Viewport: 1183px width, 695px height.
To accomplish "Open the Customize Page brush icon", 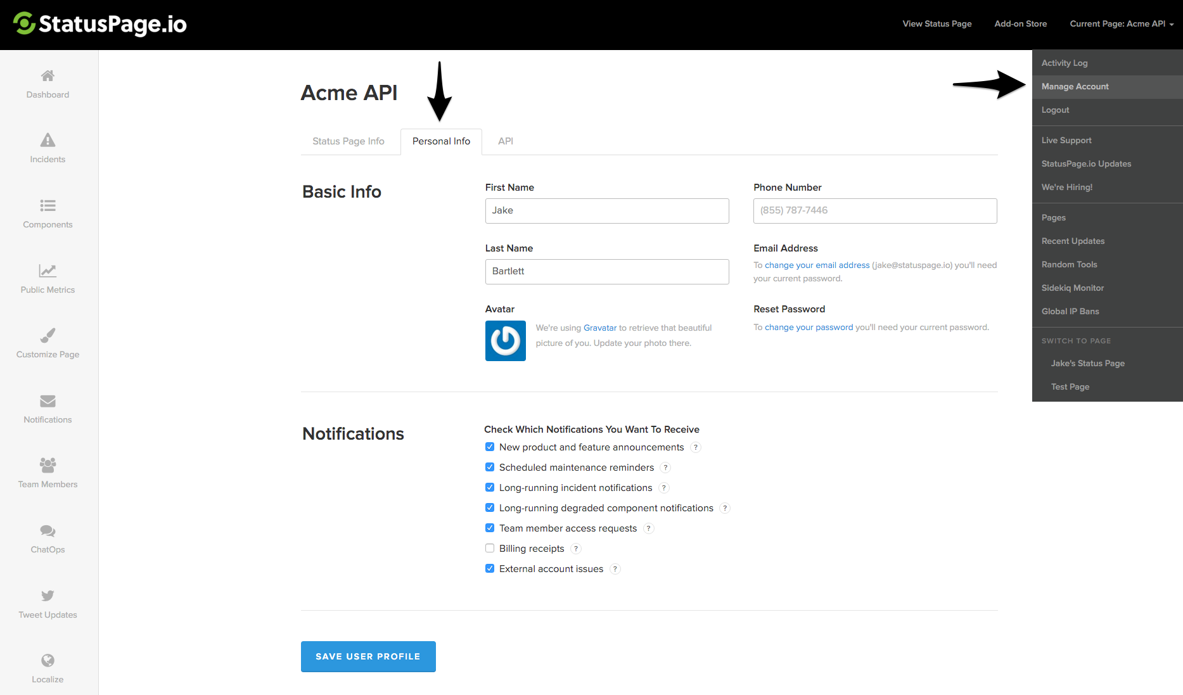I will pos(48,335).
